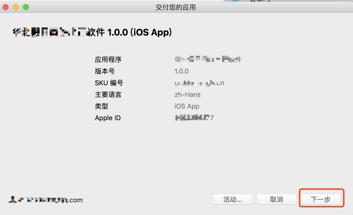This screenshot has height=215, width=353.
Task: Select the Apple ID label
Action: point(108,118)
